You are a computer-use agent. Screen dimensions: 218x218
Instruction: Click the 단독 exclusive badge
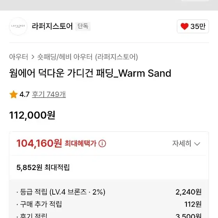tap(83, 26)
